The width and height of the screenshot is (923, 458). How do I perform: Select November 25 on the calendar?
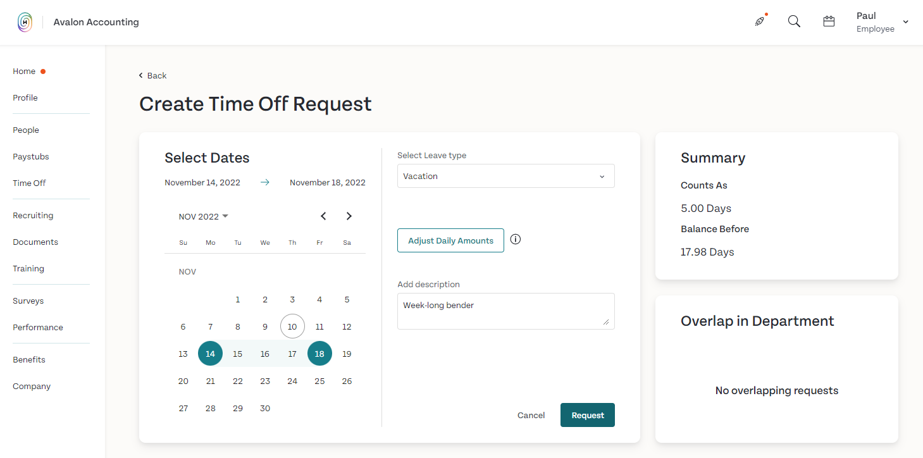click(x=319, y=380)
